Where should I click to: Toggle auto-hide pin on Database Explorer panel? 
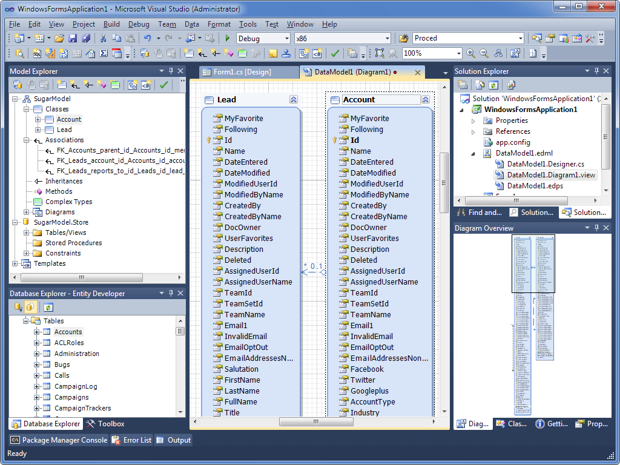pos(171,294)
